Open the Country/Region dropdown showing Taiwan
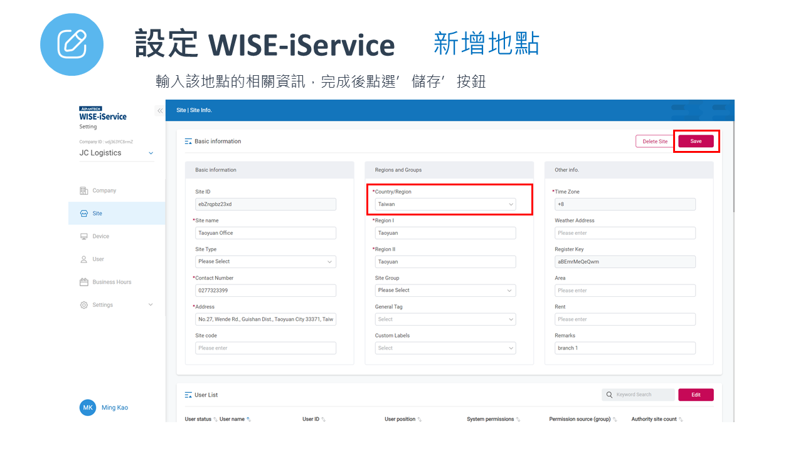Viewport: 803px width, 451px height. (445, 204)
